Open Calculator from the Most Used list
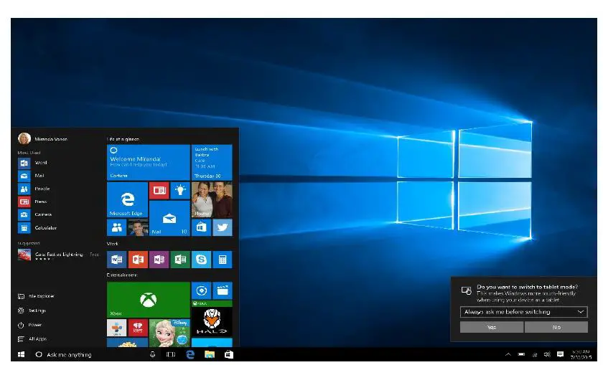603x365 pixels. pyautogui.click(x=37, y=228)
